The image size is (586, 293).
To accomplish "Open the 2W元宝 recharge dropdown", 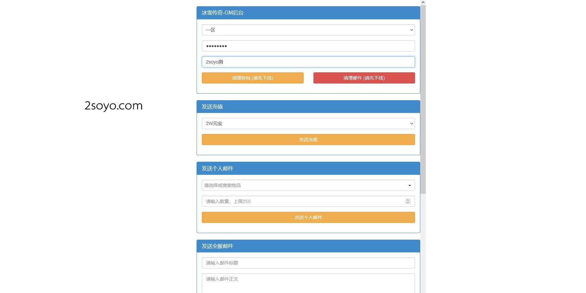I will [x=308, y=123].
